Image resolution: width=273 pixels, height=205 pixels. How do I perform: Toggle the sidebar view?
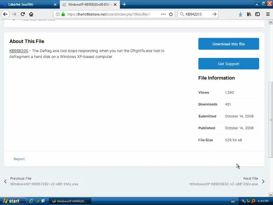click(258, 14)
